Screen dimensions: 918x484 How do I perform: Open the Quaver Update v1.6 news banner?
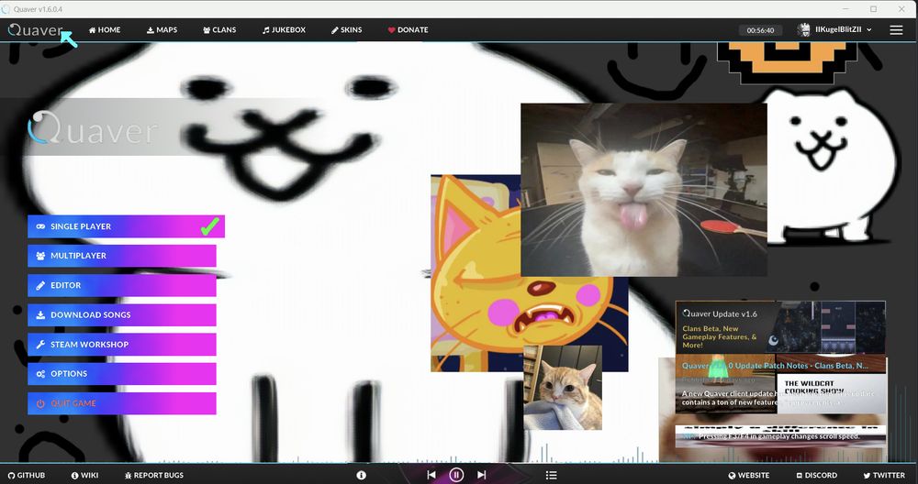point(780,327)
